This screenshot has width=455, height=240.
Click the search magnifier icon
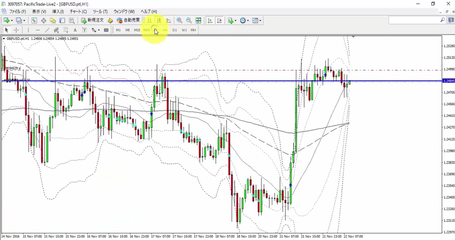click(443, 21)
